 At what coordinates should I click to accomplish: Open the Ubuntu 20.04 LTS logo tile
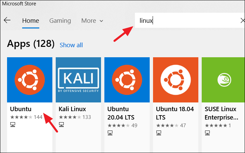pos(127,80)
